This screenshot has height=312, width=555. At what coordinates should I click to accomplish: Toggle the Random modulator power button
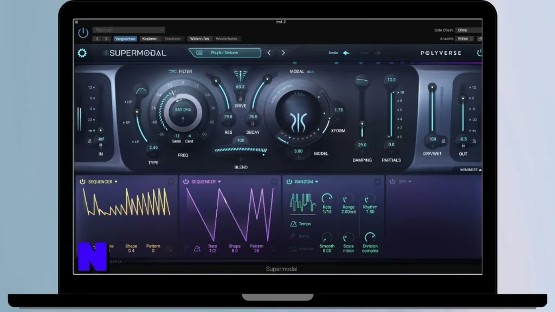289,181
